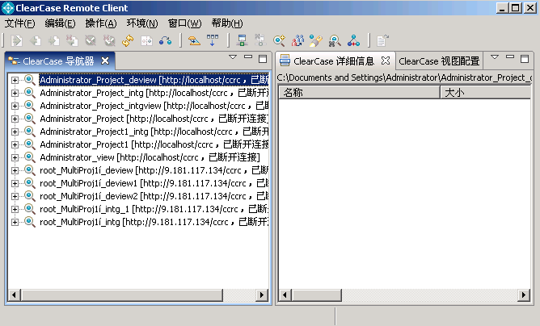Expand the Administrator_Project_intgview tree node
540x326 pixels.
click(x=15, y=106)
